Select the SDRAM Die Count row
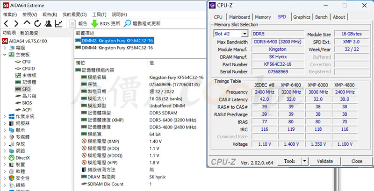374x191 pixels. coord(140,184)
